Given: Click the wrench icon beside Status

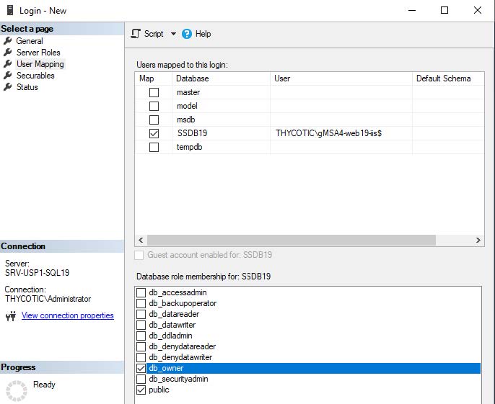Looking at the screenshot, I should [8, 87].
